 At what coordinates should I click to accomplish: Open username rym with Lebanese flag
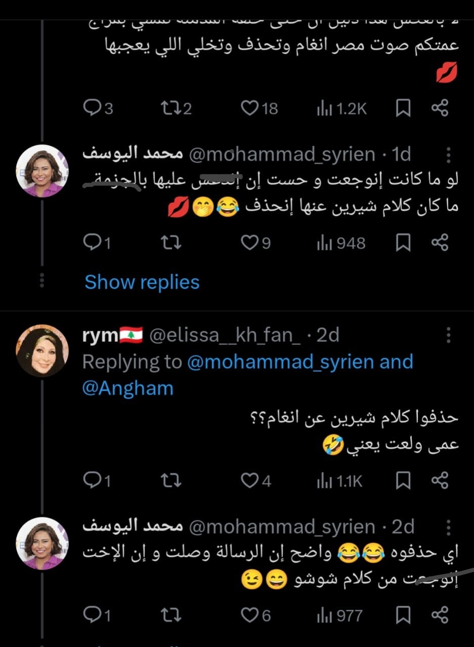(x=112, y=335)
